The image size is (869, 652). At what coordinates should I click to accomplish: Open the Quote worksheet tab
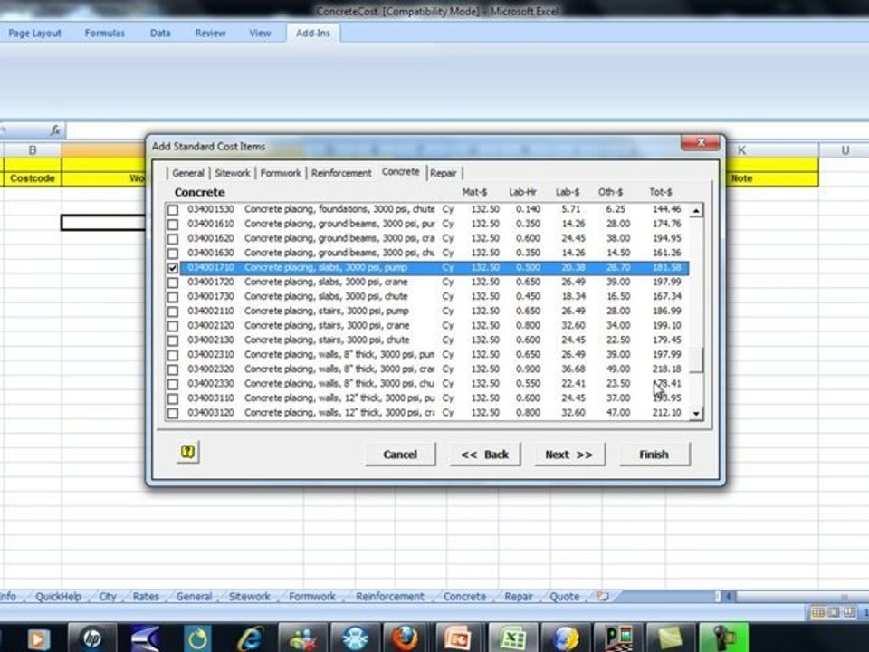[564, 597]
